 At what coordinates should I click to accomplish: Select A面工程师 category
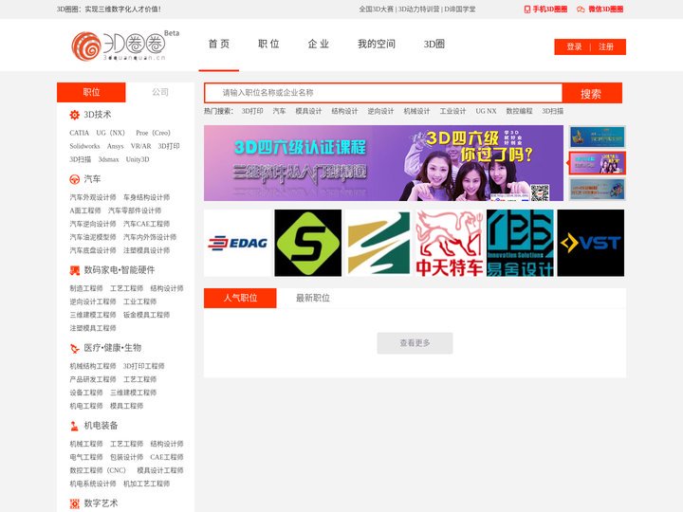click(x=85, y=210)
